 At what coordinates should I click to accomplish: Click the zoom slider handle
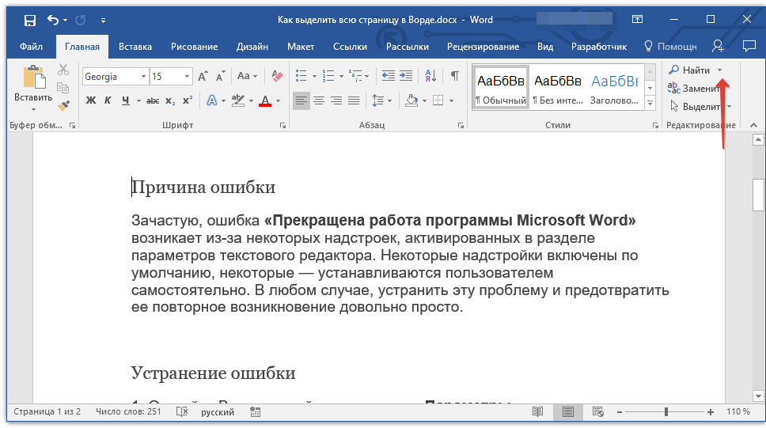coord(666,412)
